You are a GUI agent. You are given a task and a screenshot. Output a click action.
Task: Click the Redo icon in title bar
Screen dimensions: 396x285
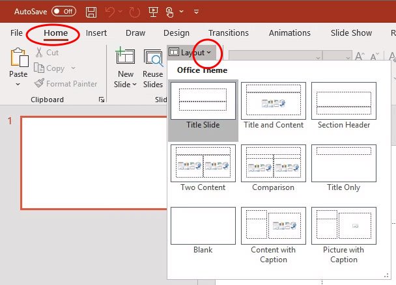135,11
